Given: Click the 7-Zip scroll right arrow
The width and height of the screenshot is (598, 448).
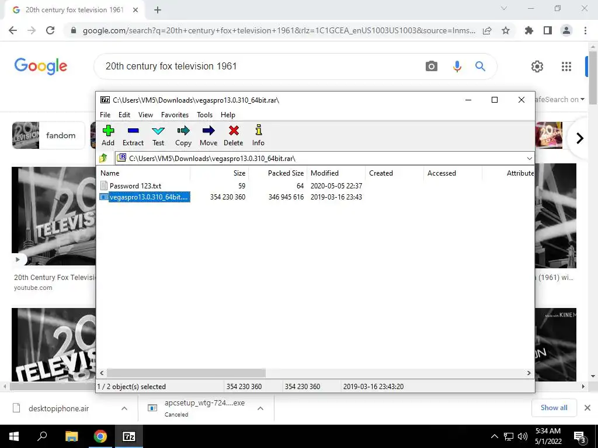Looking at the screenshot, I should (x=529, y=373).
